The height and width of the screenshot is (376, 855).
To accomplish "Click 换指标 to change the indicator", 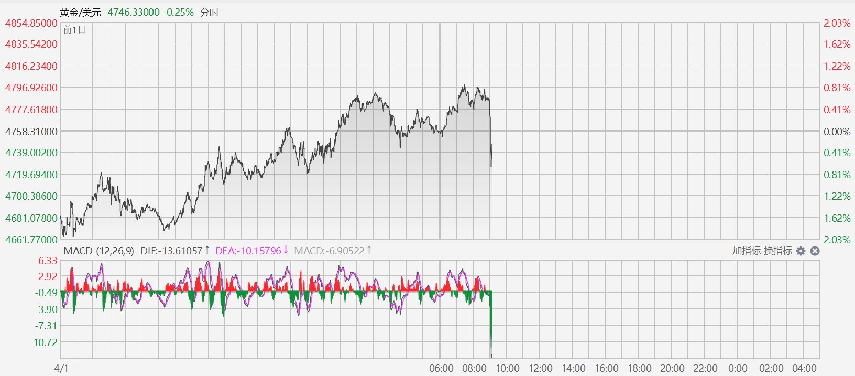I will [777, 251].
